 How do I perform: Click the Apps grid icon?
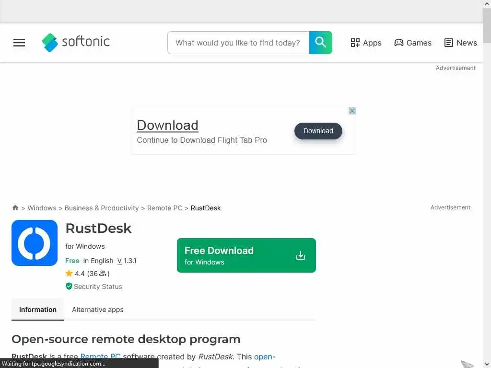pos(355,43)
